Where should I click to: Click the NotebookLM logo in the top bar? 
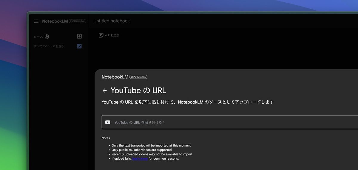point(55,21)
